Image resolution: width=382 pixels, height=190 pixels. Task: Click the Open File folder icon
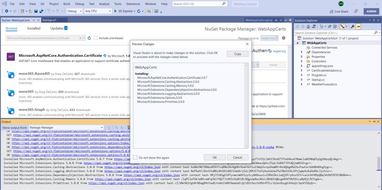[x=31, y=11]
